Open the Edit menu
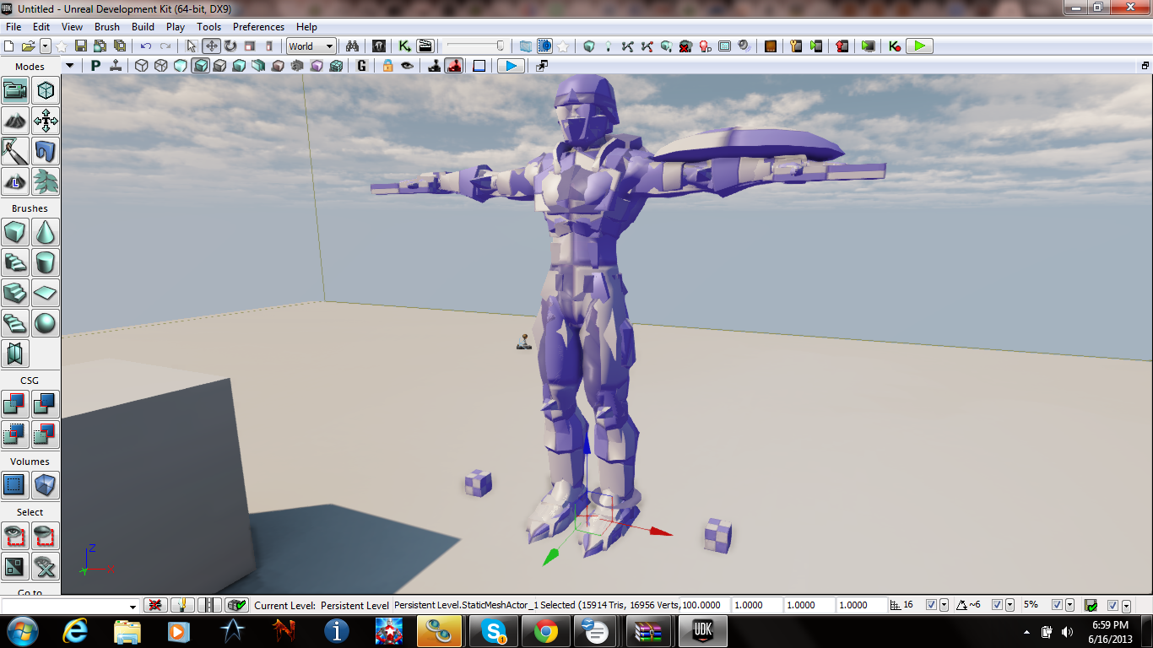 [41, 27]
